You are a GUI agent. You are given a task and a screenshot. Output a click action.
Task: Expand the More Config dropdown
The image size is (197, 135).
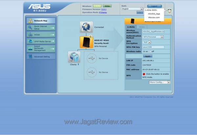point(160,82)
